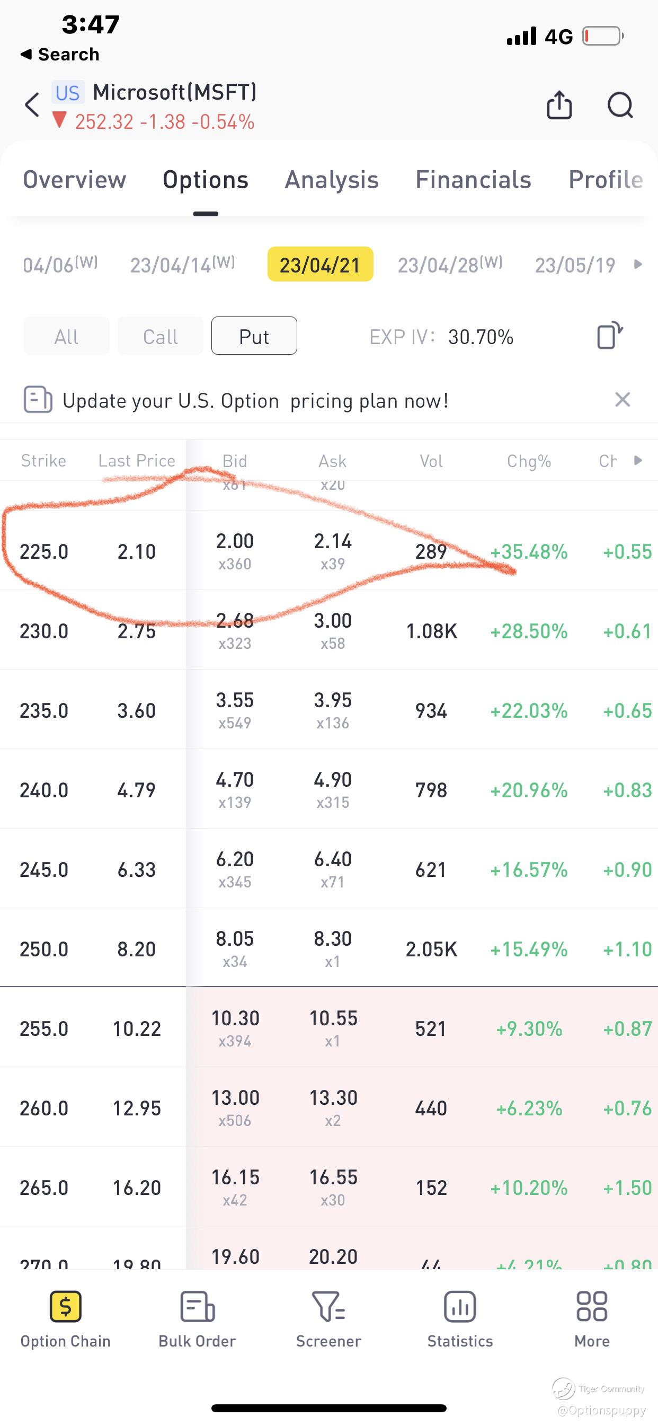Open the Screener funnel icon

(328, 1307)
